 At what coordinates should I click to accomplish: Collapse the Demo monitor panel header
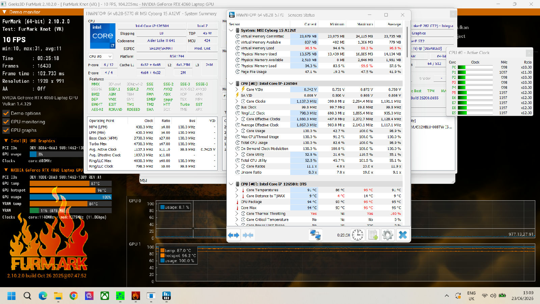click(4, 12)
